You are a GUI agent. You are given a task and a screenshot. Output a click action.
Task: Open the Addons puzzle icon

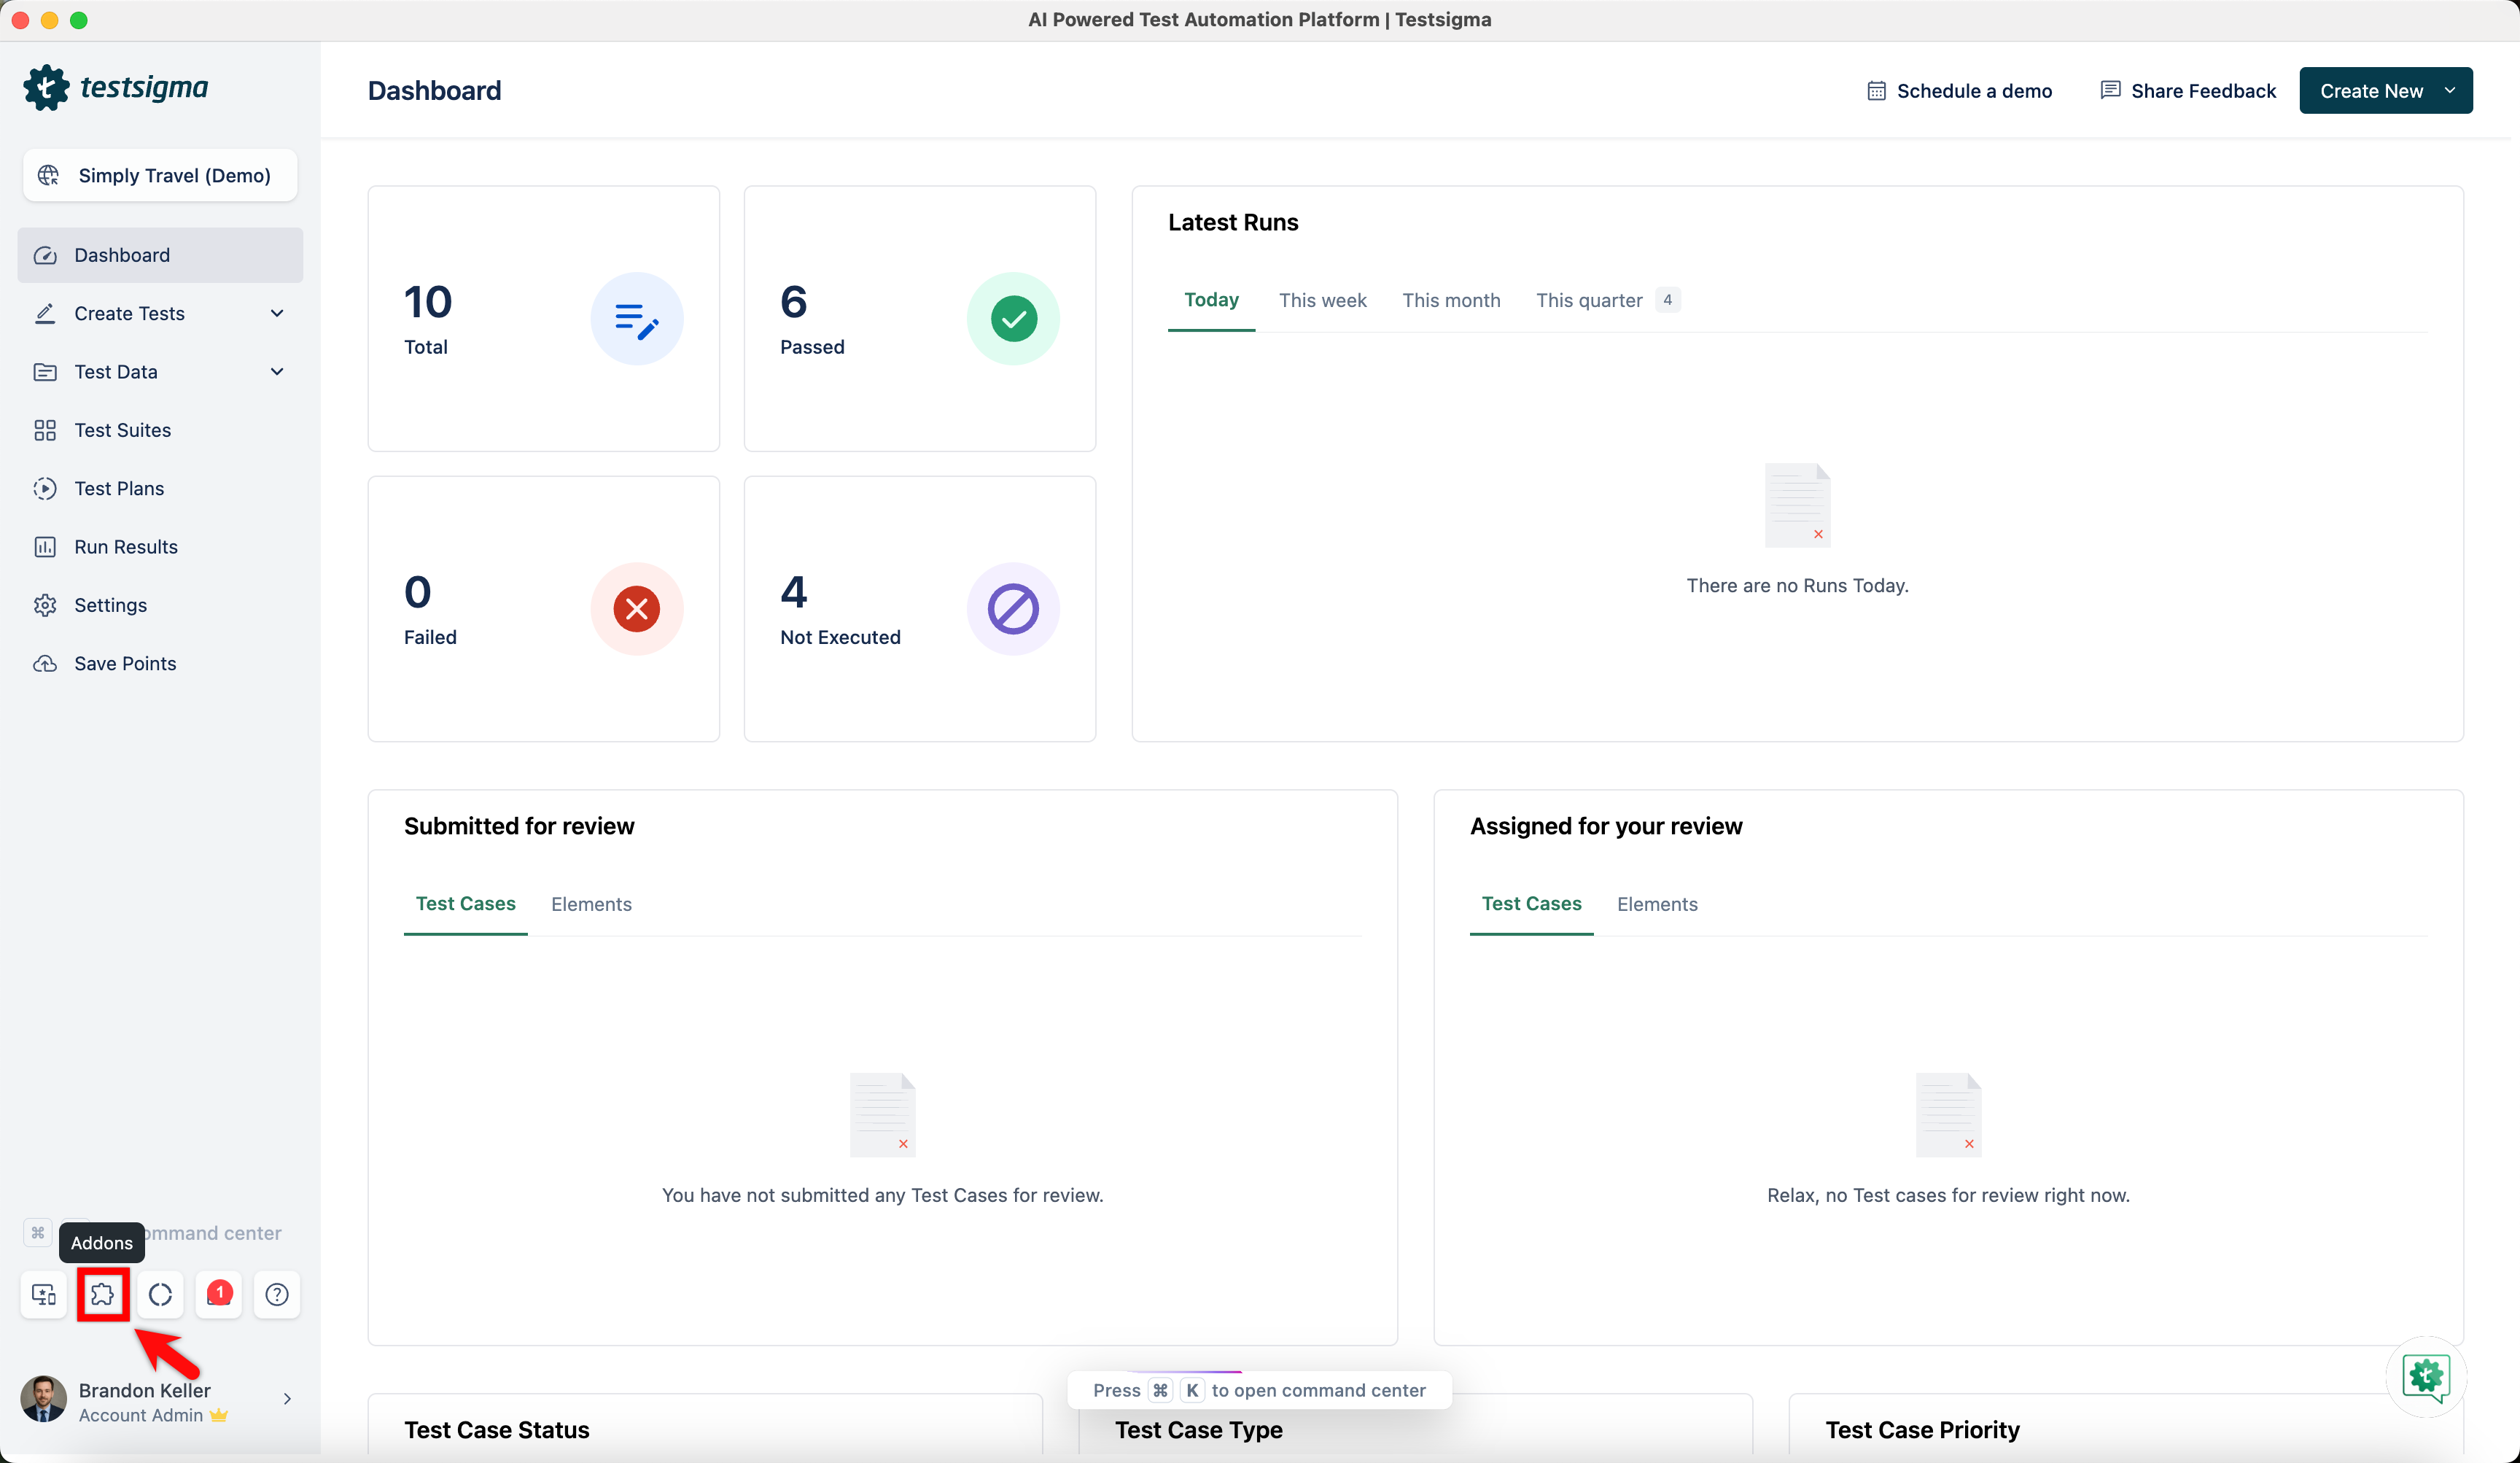(x=102, y=1294)
